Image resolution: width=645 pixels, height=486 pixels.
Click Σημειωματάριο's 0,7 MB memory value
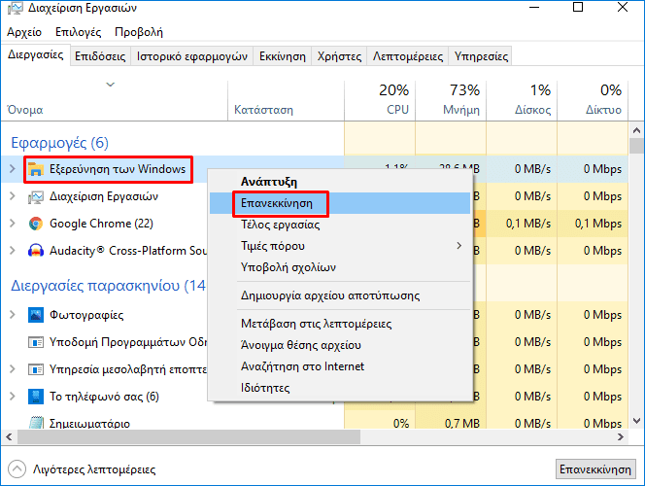[462, 424]
